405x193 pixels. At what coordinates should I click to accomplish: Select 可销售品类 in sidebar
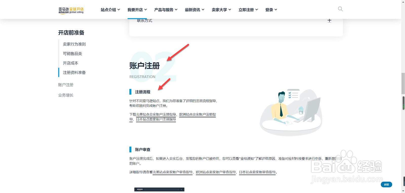(x=72, y=53)
